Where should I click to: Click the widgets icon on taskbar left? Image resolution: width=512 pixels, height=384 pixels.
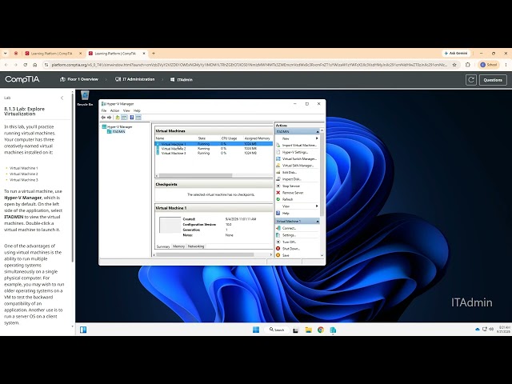[83, 330]
